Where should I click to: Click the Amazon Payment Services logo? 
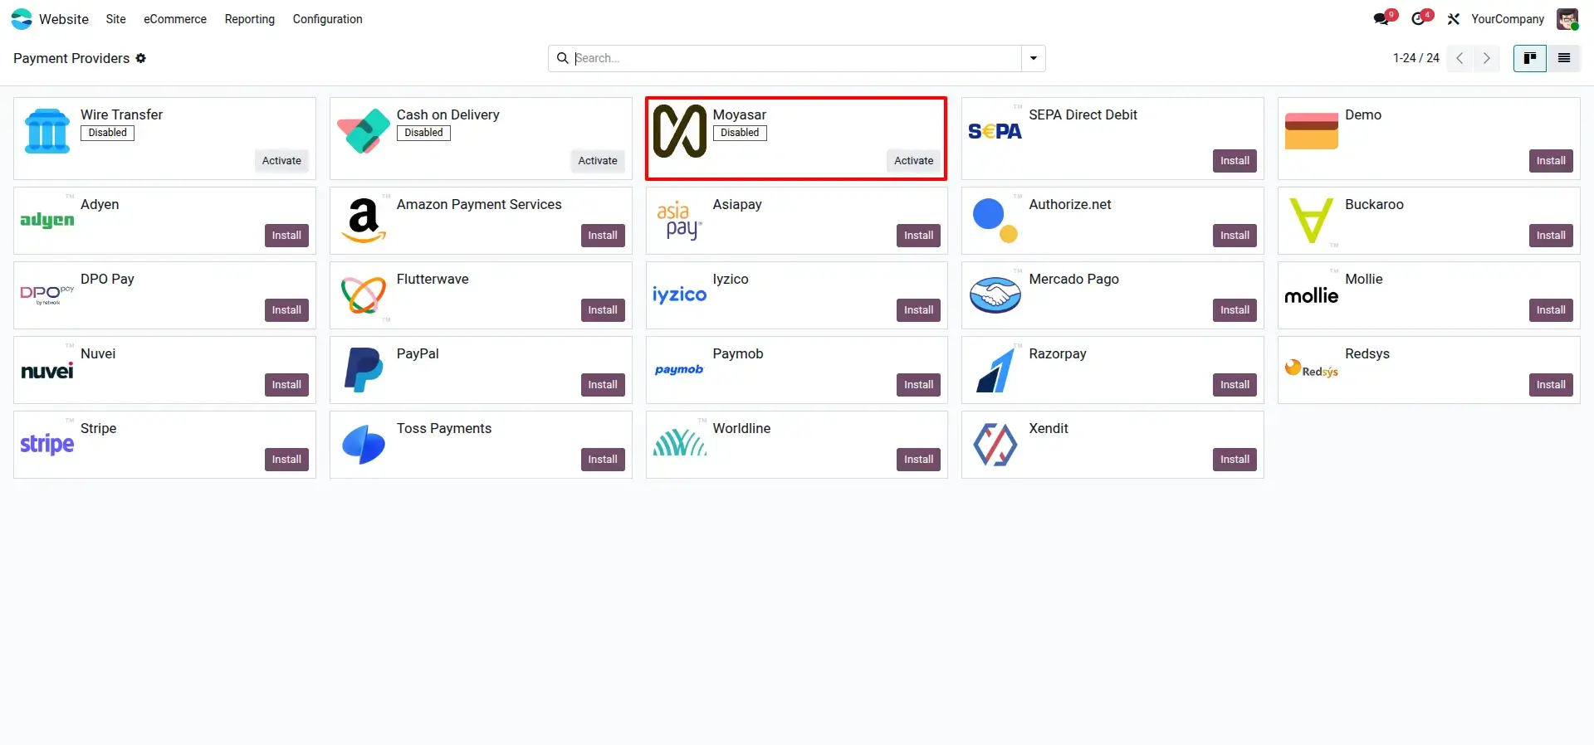(364, 221)
